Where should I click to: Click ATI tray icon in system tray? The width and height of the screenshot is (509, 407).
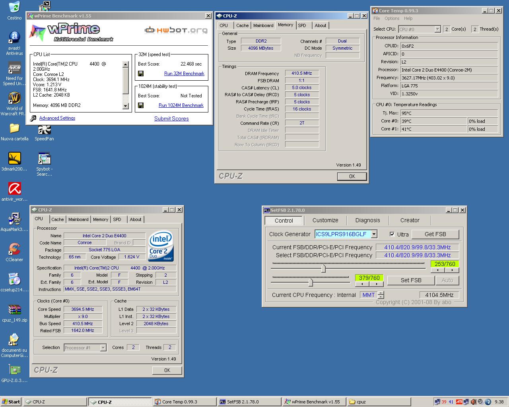[x=459, y=402]
